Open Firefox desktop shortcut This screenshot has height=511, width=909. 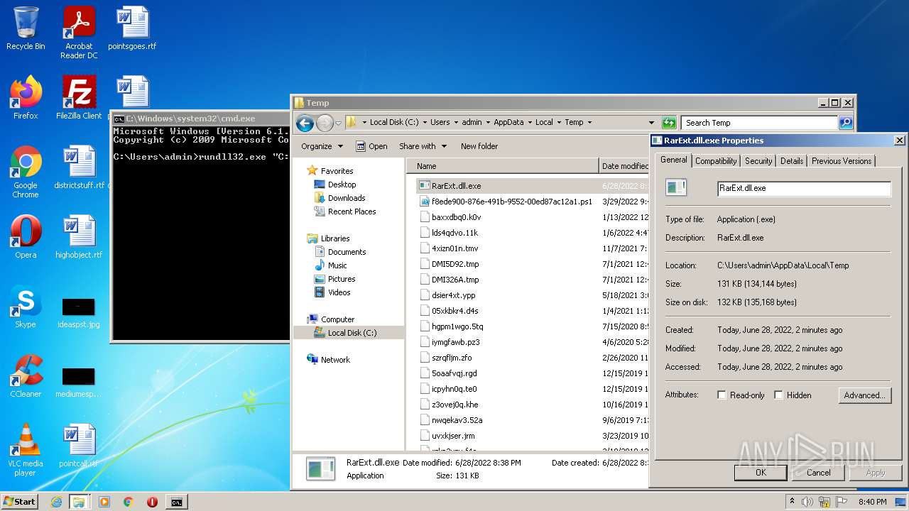click(x=26, y=98)
